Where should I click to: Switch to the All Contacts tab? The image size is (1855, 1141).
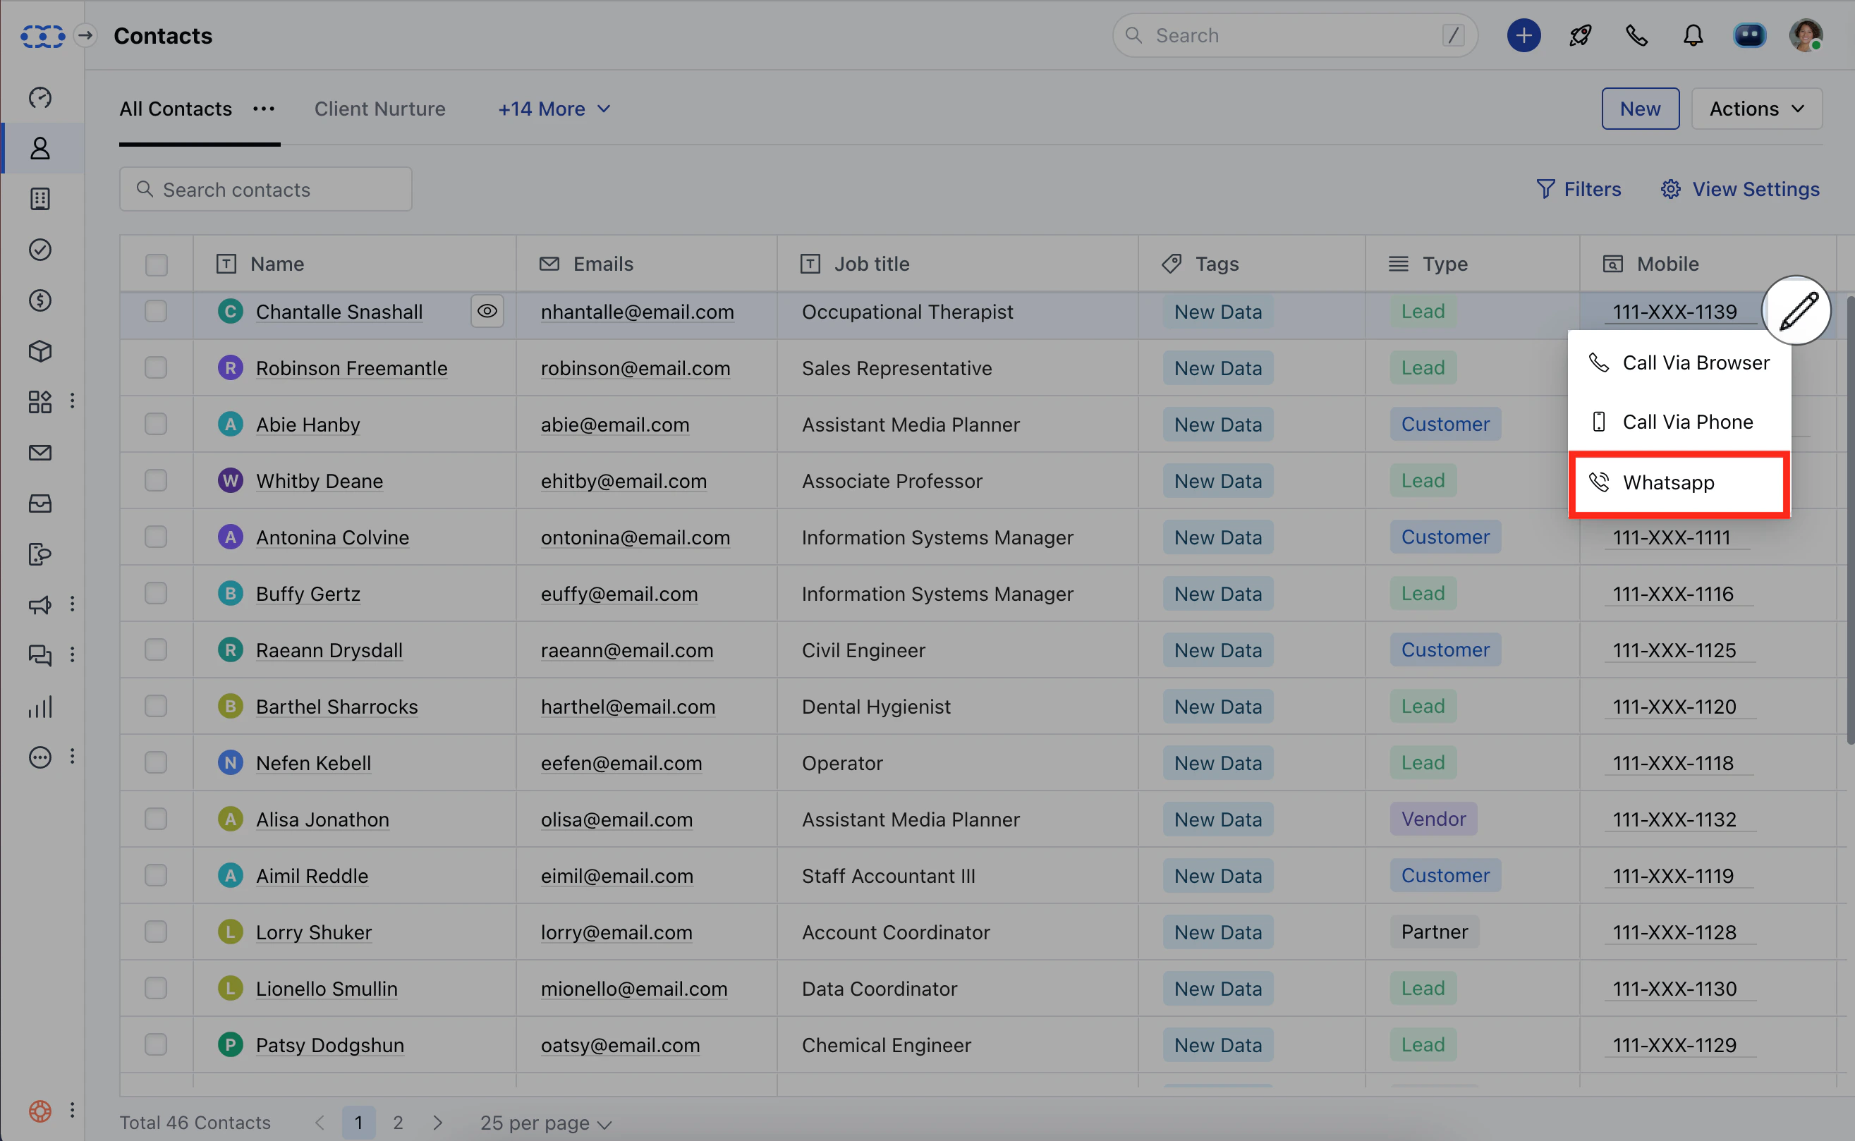coord(175,109)
